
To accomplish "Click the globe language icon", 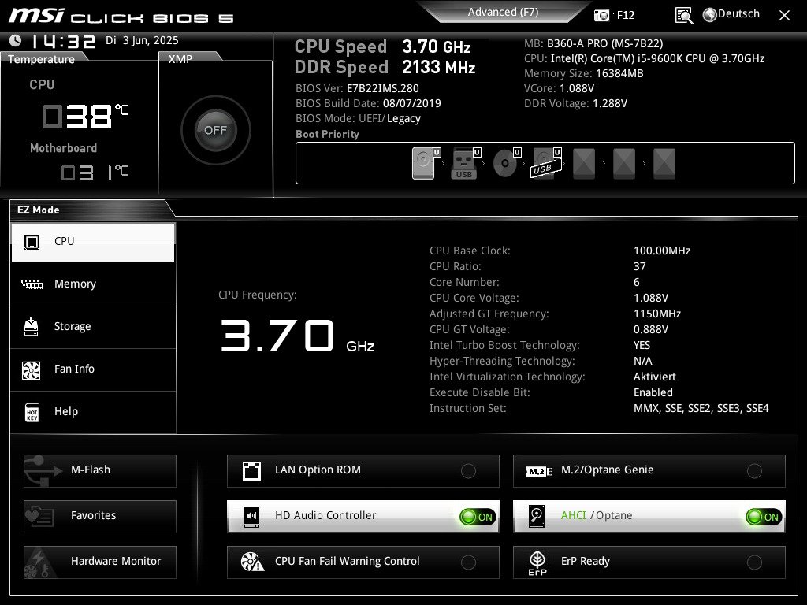I will [710, 15].
